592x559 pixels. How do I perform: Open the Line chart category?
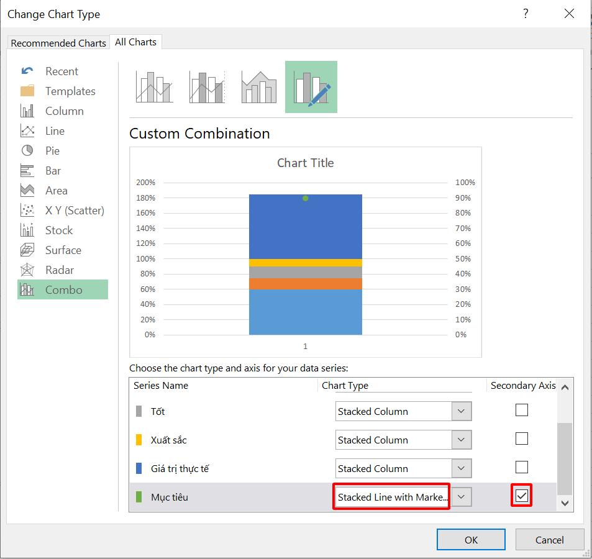[x=54, y=130]
